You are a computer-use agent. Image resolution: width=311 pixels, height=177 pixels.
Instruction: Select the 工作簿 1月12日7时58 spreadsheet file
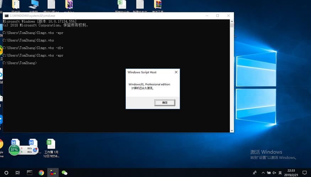[x=51, y=148]
